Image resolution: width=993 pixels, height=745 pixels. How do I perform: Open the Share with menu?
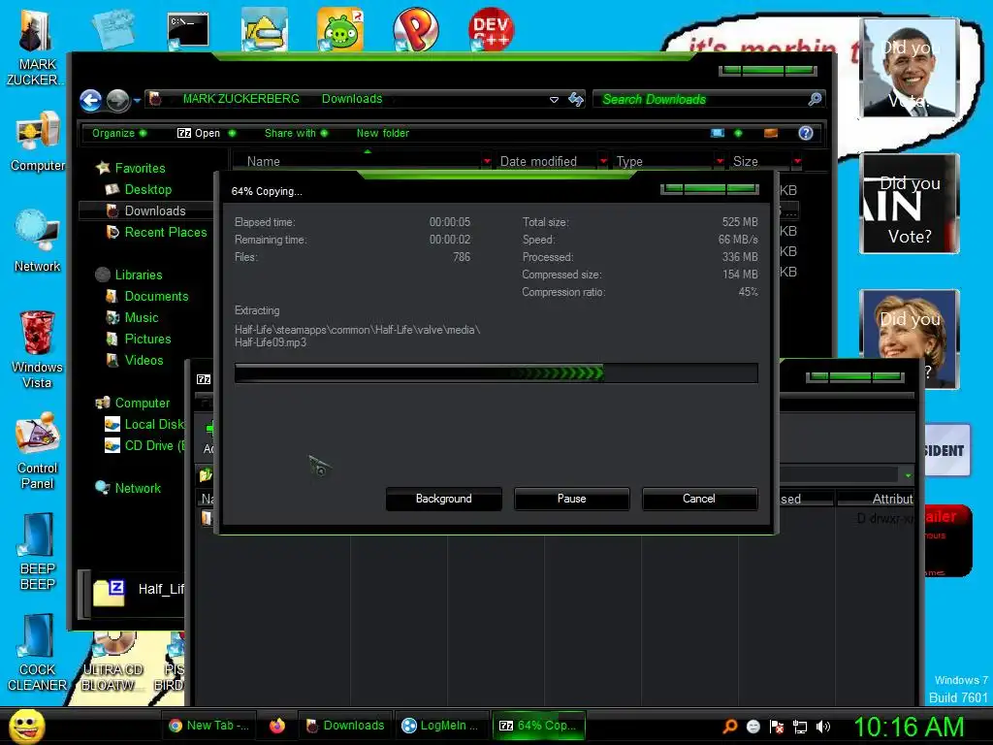click(296, 133)
